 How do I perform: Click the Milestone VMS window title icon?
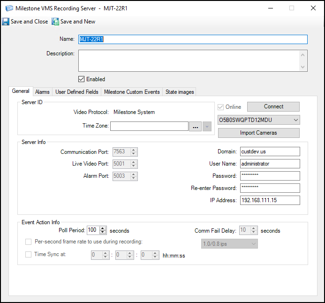(x=9, y=8)
